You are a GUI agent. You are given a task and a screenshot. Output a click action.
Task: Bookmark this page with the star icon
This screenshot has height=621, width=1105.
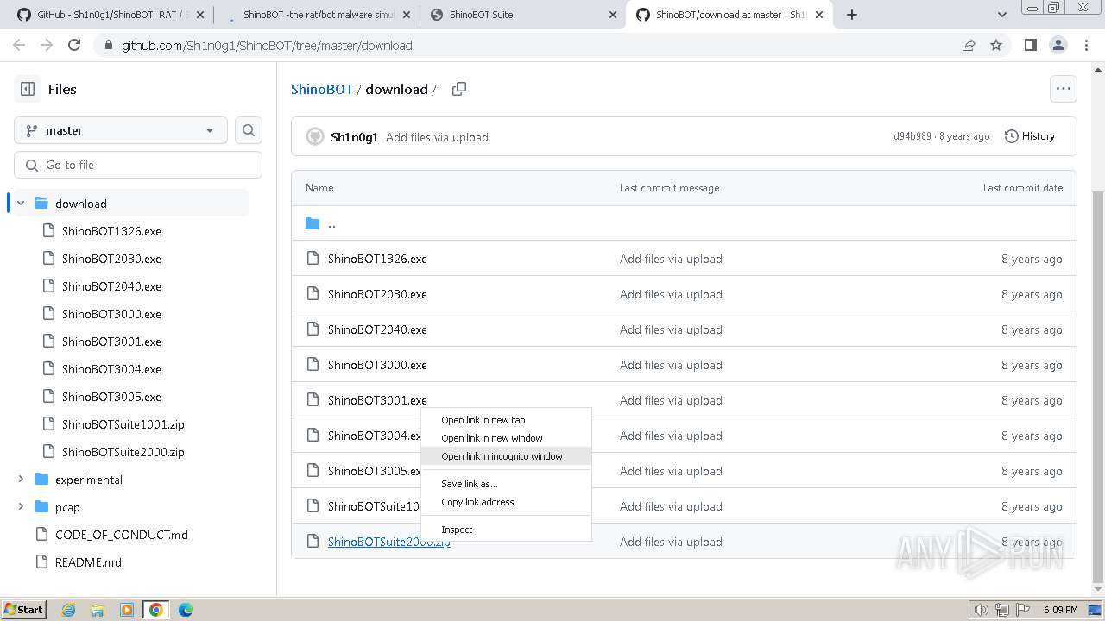(x=996, y=45)
